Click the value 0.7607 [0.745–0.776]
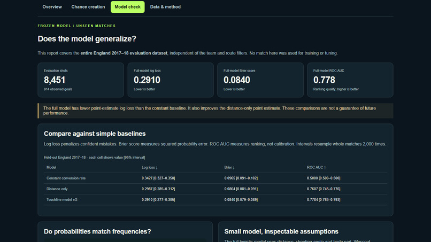Screen dimensions: 431x242 [x=324, y=189]
